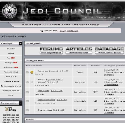125x123 pixels.
Task: Go to page 23 of Сказка про Джедая
Action: (x=67, y=71)
